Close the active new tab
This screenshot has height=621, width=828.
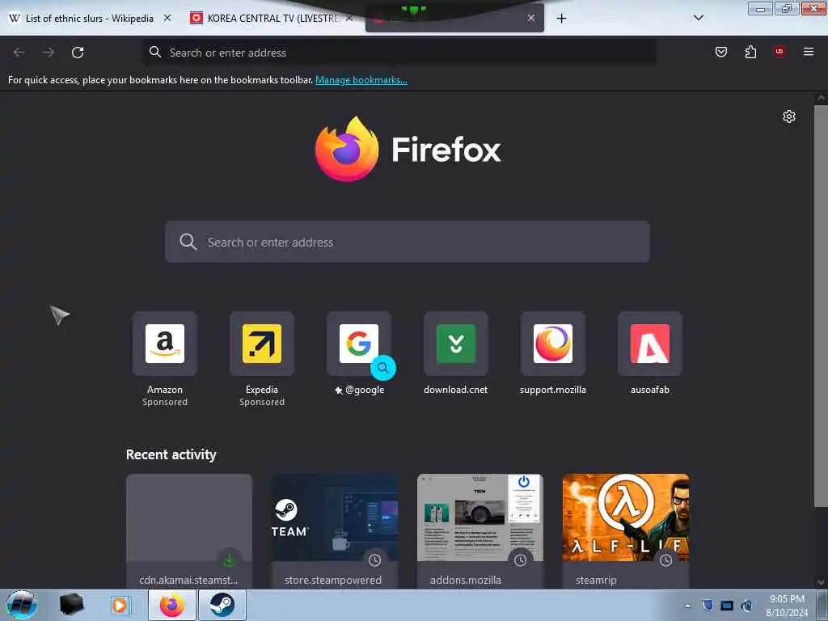pyautogui.click(x=530, y=18)
